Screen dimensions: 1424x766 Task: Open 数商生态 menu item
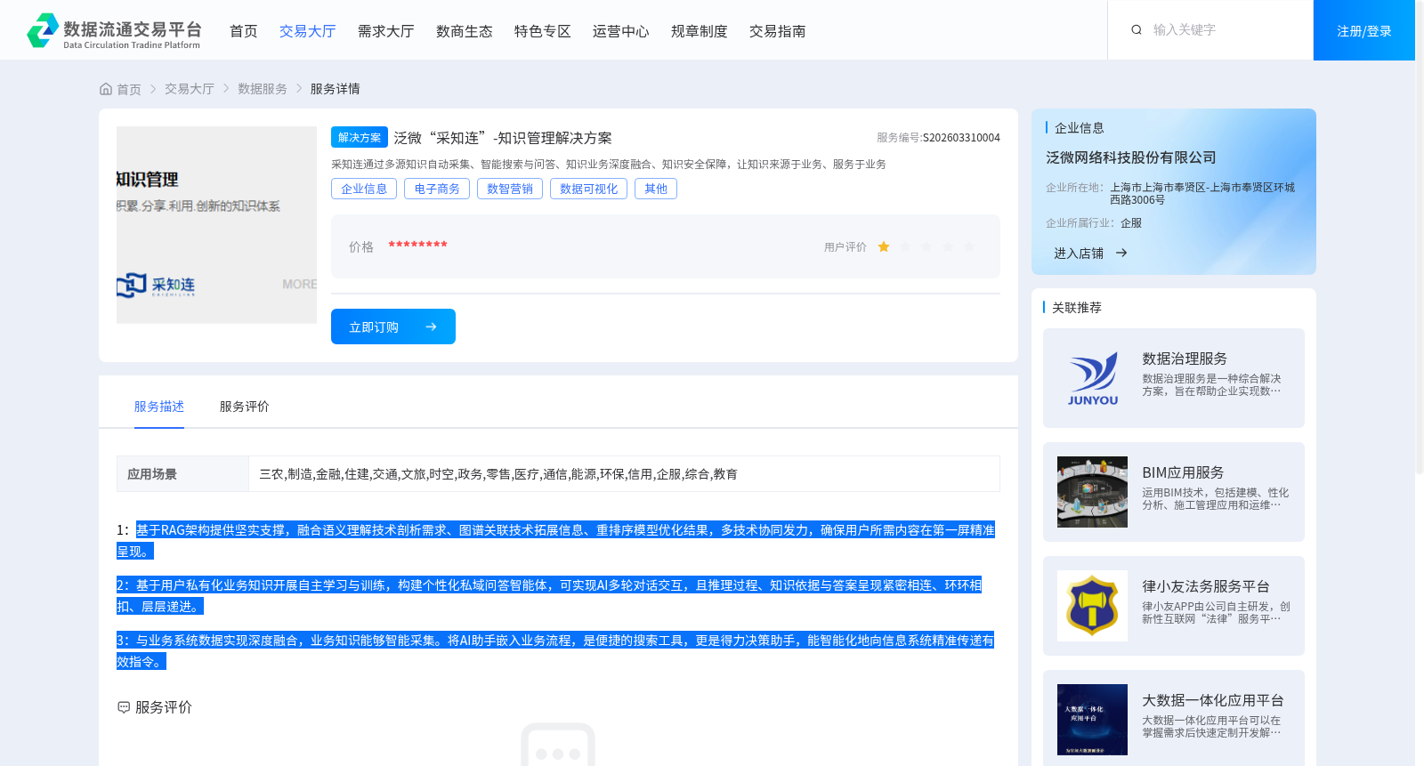(x=465, y=31)
